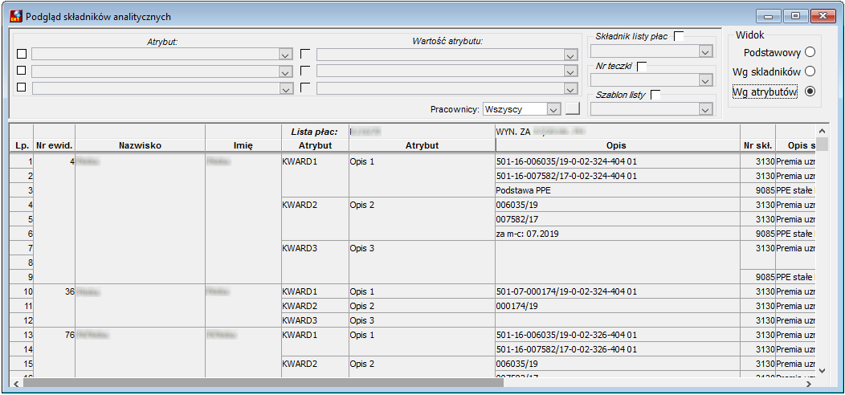The width and height of the screenshot is (845, 395).
Task: Click the vertical scrollbar up arrow
Action: coord(821,131)
